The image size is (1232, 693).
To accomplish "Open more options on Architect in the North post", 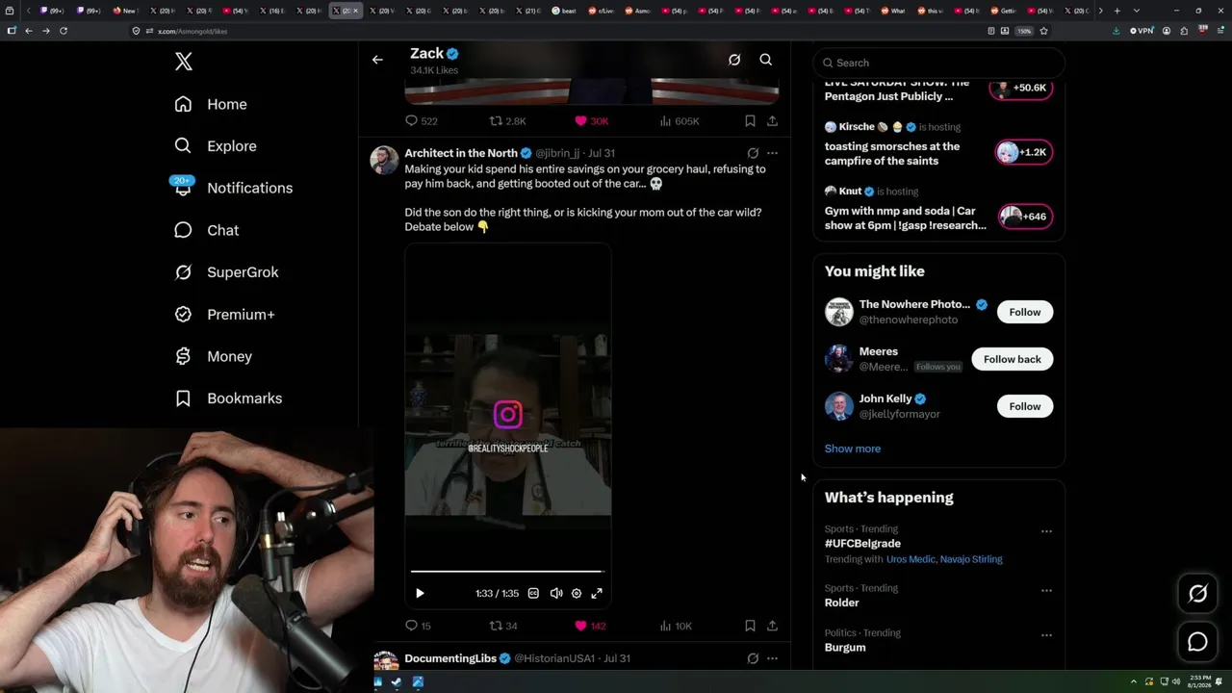I will point(772,153).
